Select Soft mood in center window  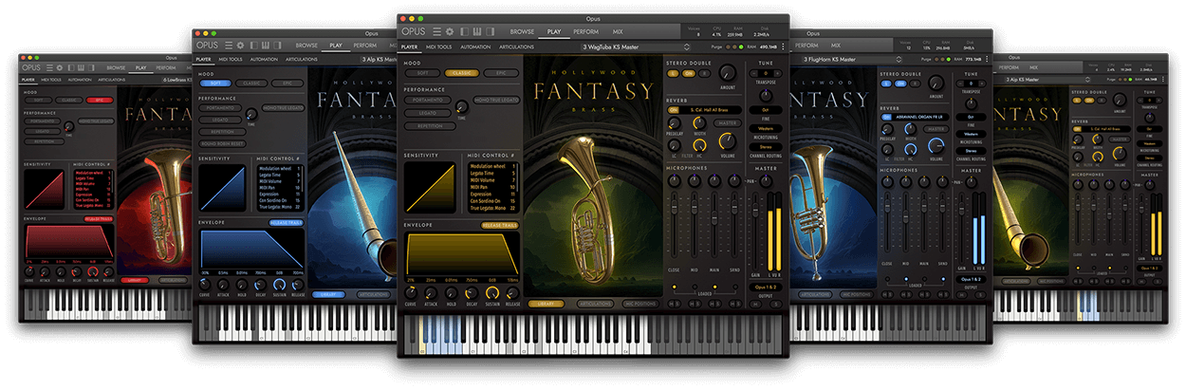pos(423,73)
